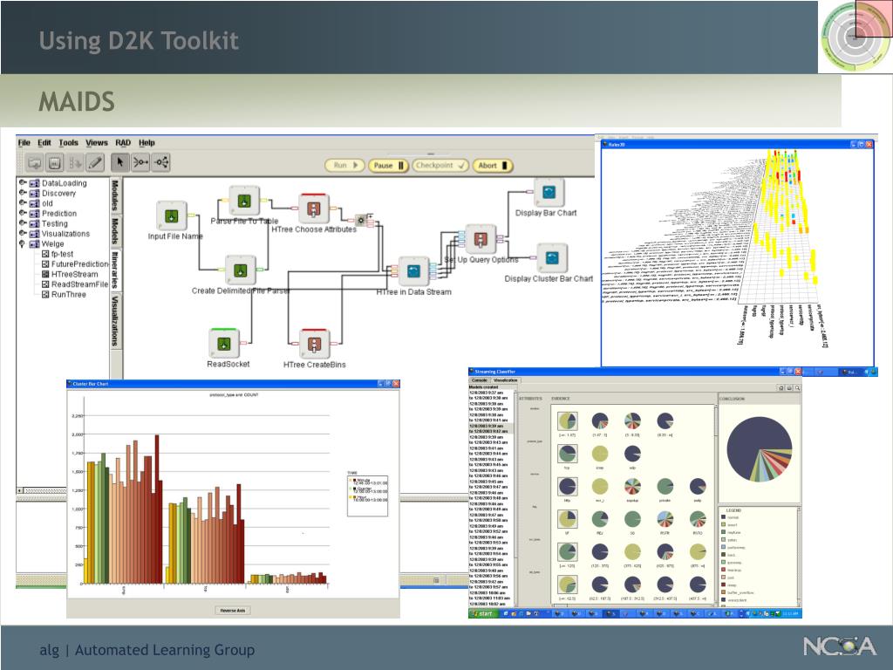Select the Input File Name module

[x=172, y=216]
